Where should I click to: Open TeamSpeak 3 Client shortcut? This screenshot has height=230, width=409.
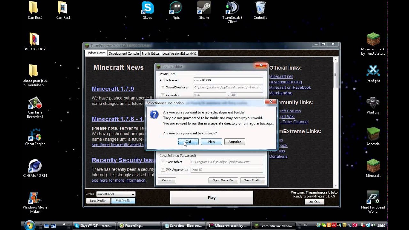[x=232, y=12]
